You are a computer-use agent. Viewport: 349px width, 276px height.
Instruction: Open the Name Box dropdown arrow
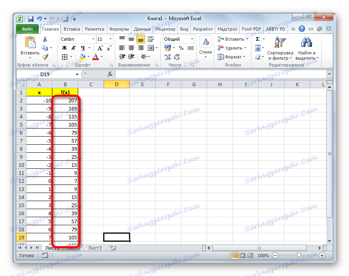[77, 75]
